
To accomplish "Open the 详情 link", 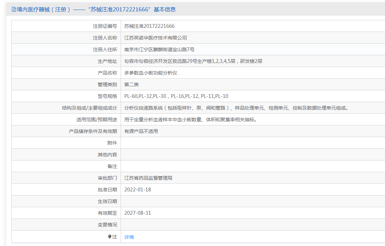I will coord(129,237).
